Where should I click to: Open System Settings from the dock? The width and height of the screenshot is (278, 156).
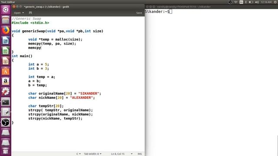click(x=6, y=91)
